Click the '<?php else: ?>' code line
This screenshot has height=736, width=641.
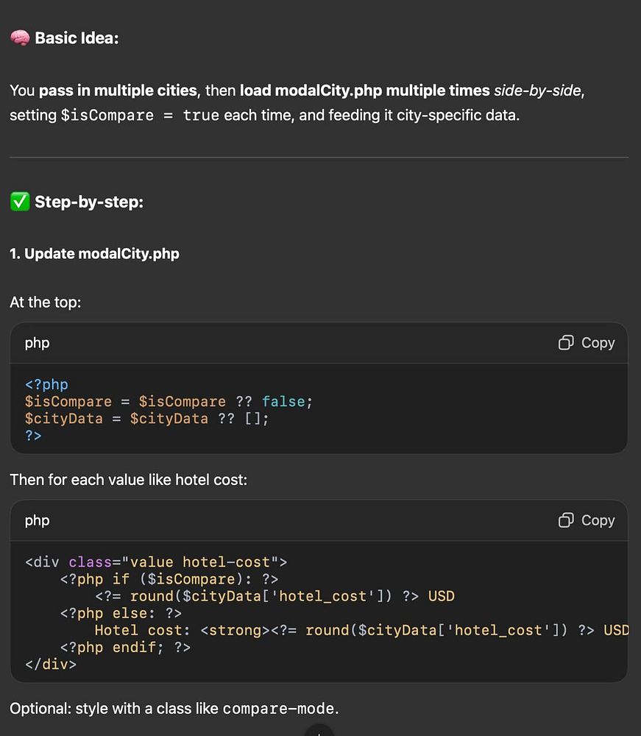click(121, 613)
